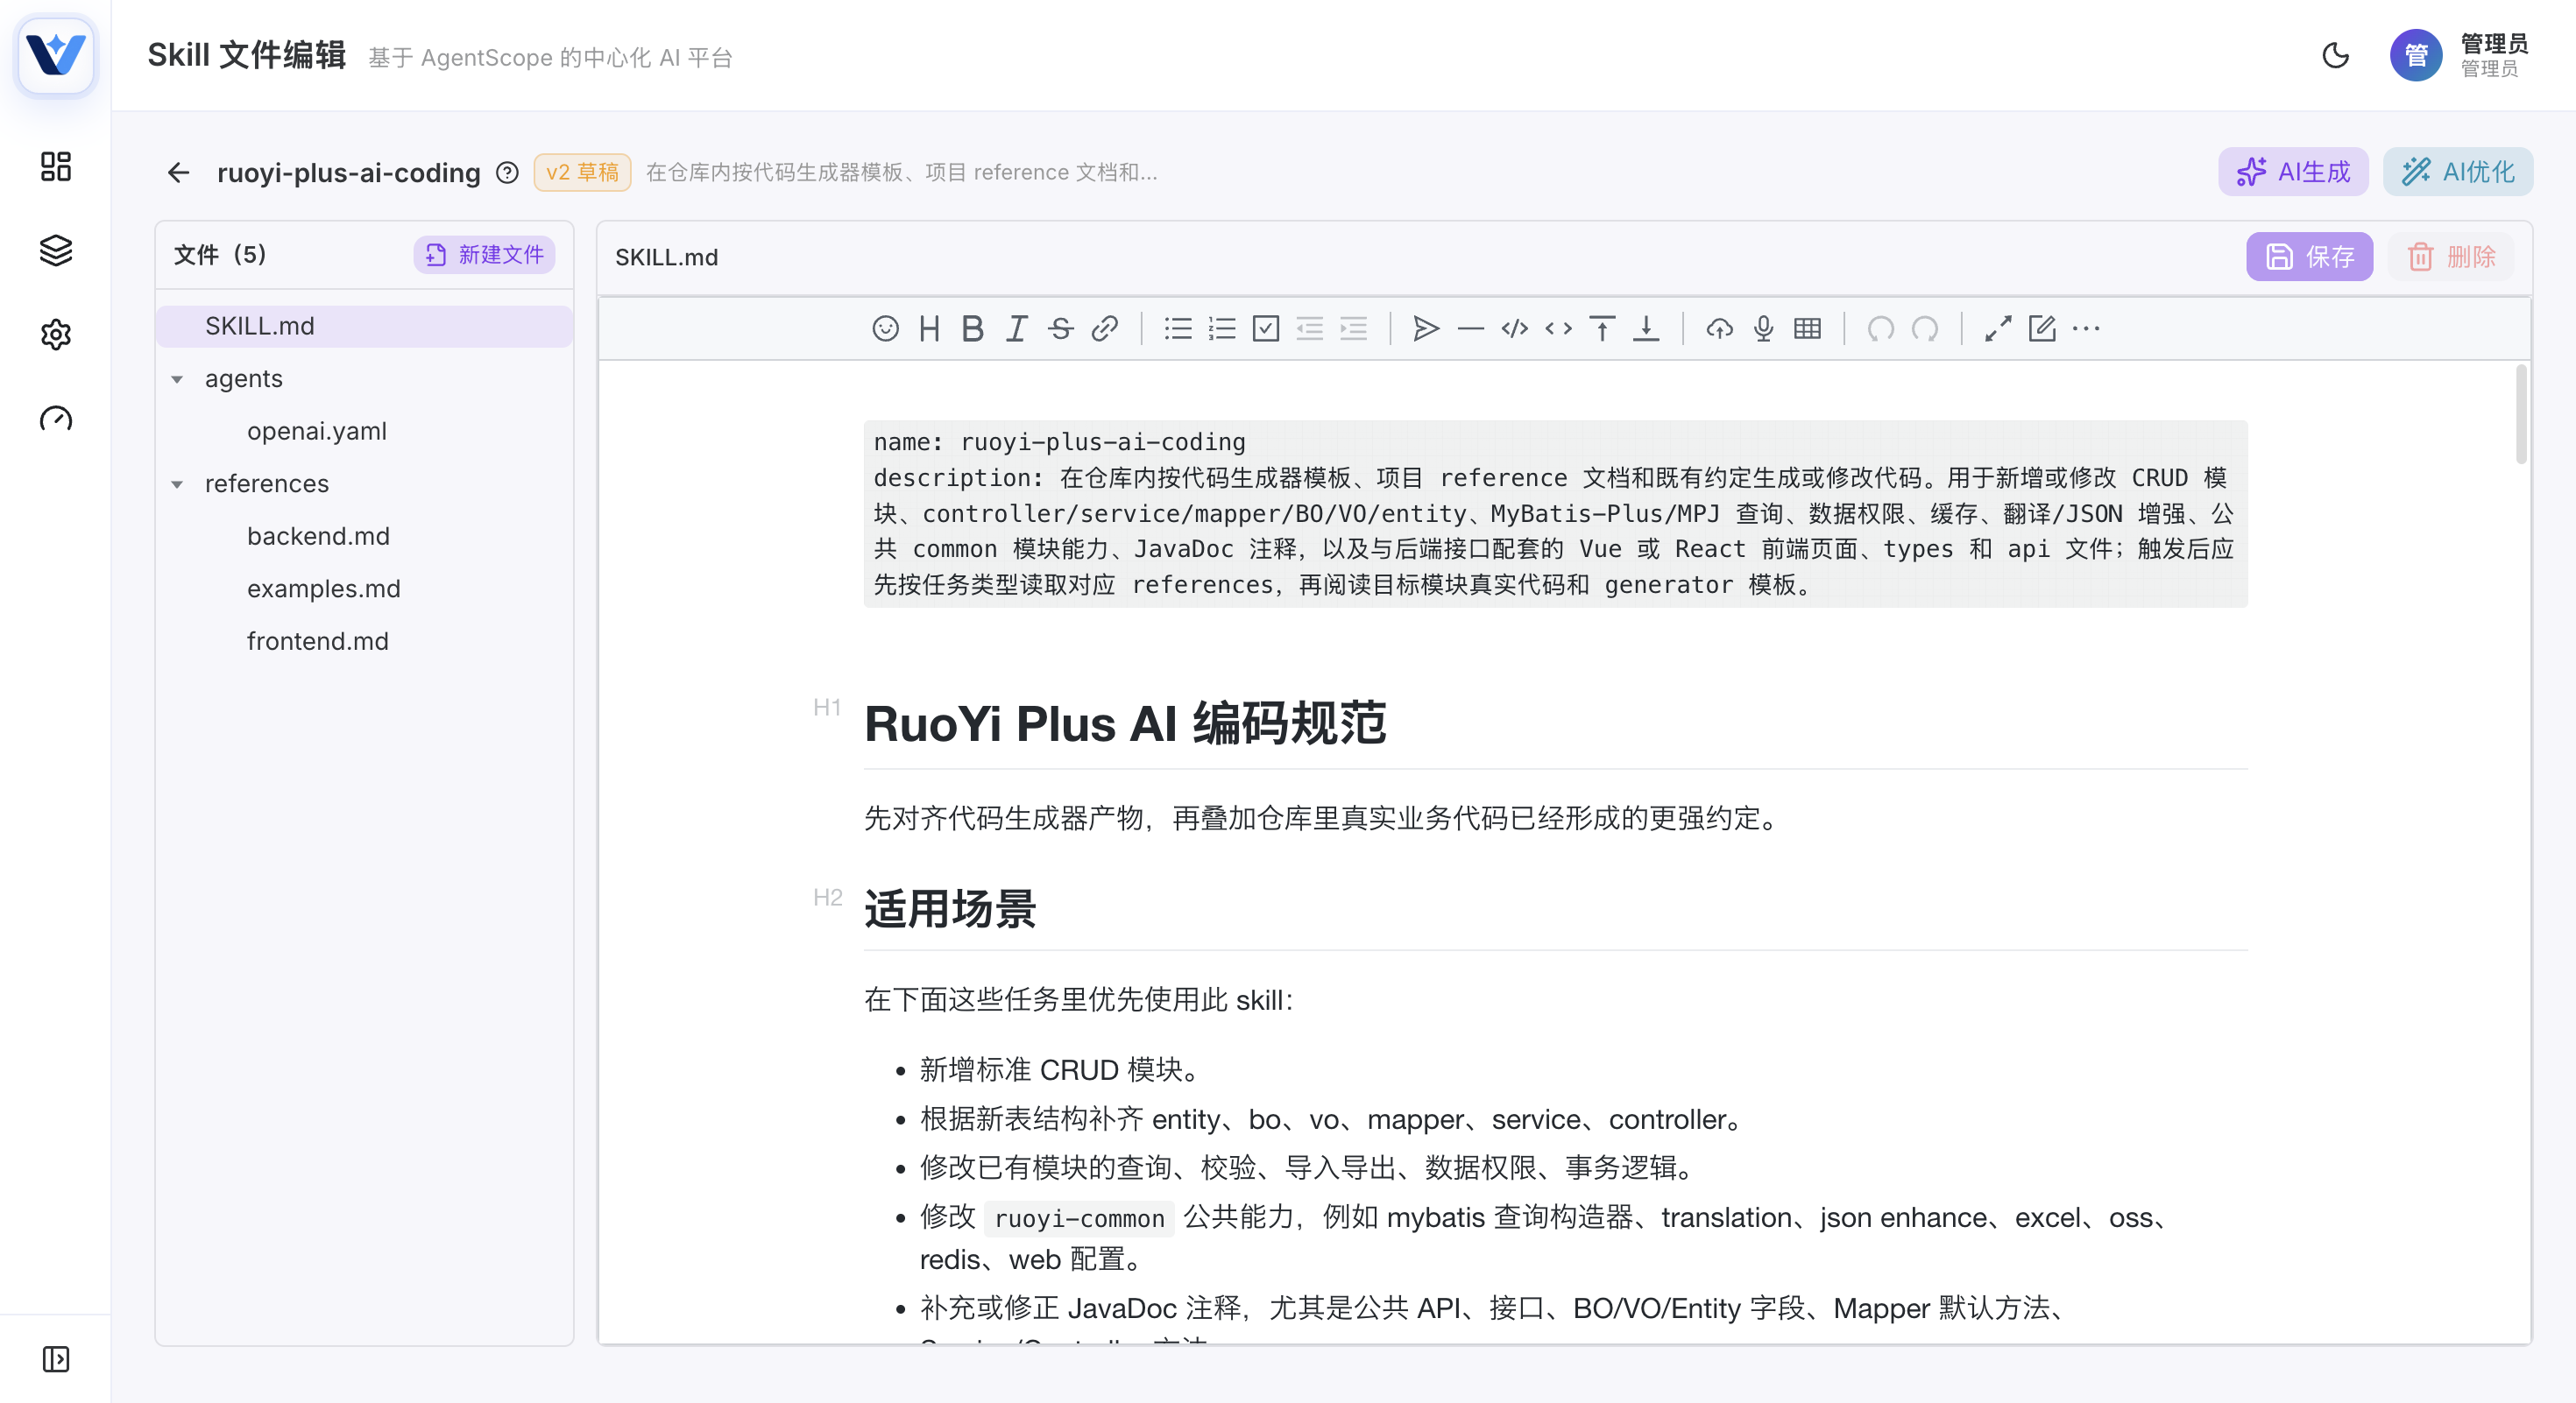Insert a task checklist item
Image resolution: width=2576 pixels, height=1403 pixels.
[1266, 328]
